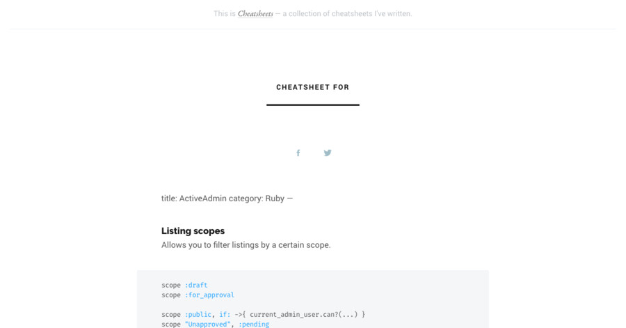
Task: Click the "CHEATSHEET FOR" page heading
Action: 312,87
